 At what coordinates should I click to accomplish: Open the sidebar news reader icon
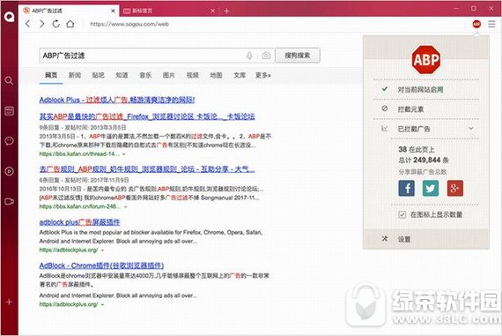tap(9, 111)
